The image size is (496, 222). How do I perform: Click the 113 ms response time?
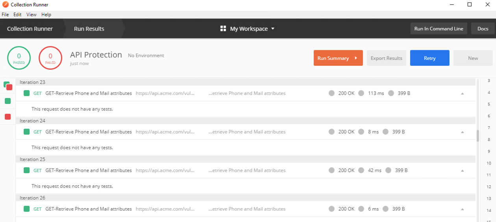(376, 93)
